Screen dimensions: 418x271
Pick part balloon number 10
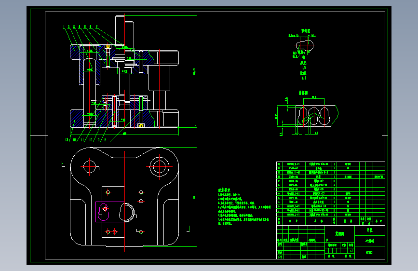pos(91,140)
